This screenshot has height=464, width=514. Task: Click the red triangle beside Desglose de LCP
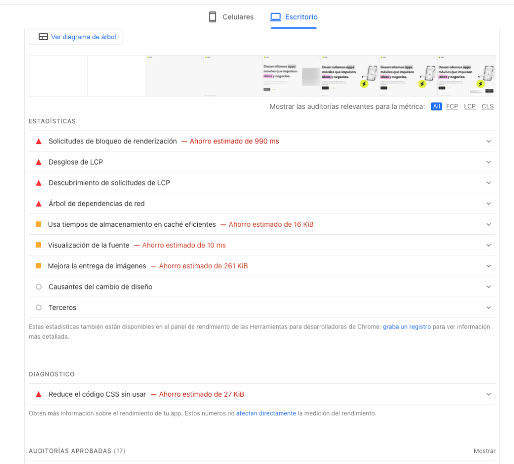(38, 162)
